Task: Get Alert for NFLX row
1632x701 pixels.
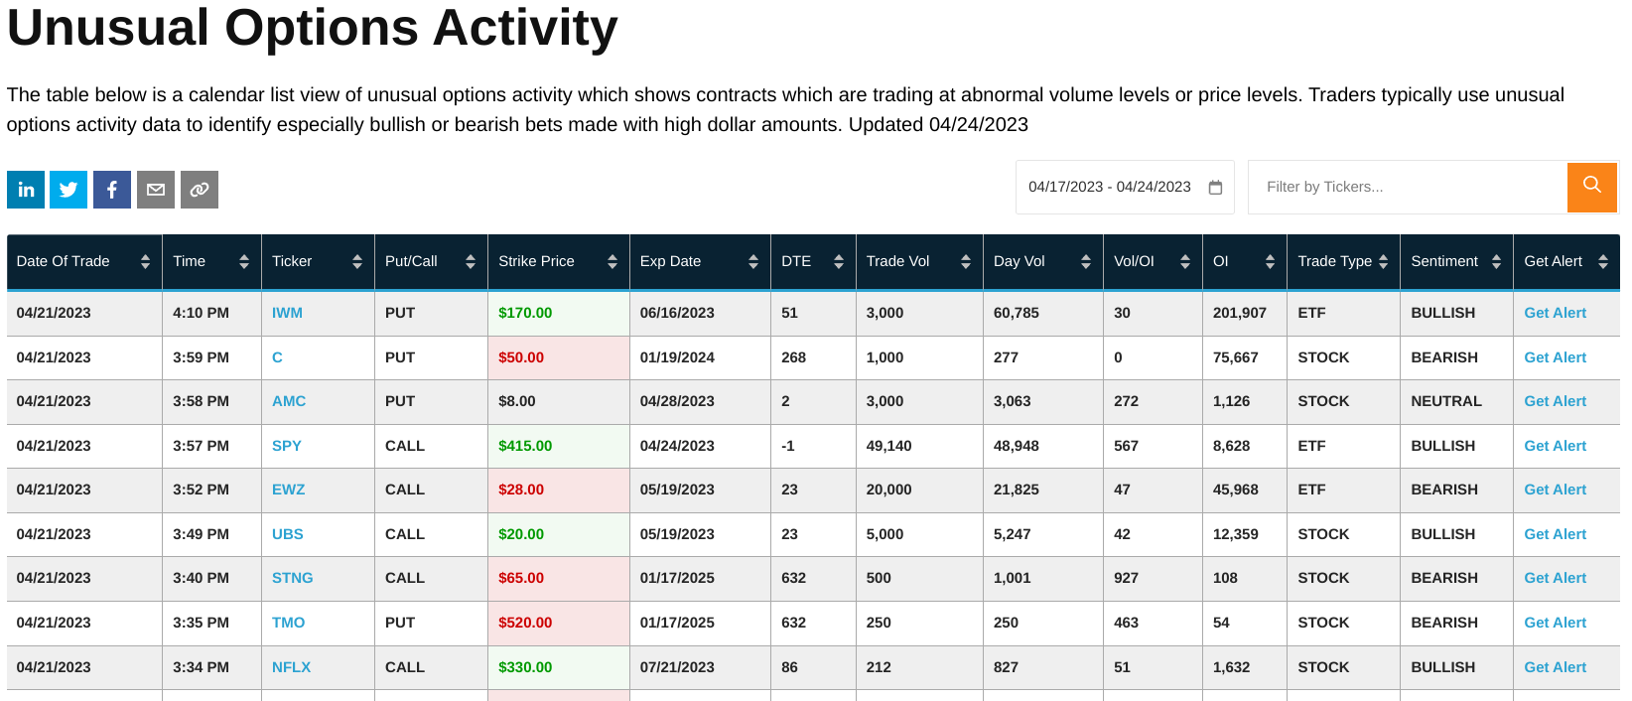Action: 1556,667
